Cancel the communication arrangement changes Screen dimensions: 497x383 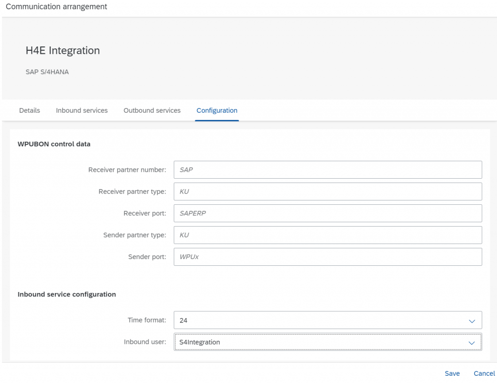484,373
